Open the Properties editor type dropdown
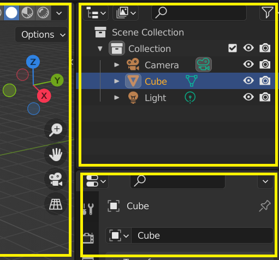This screenshot has height=260, width=279. point(96,181)
